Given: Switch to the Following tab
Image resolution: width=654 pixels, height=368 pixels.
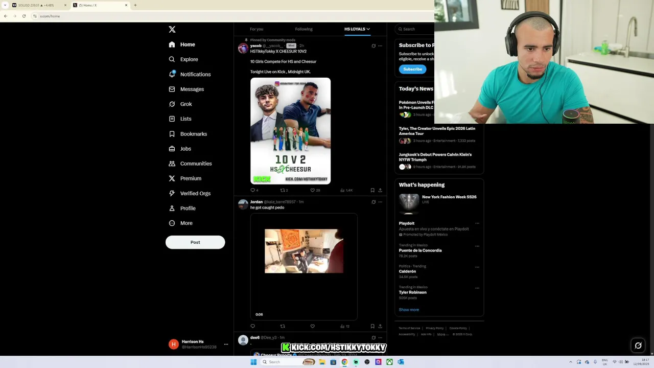Looking at the screenshot, I should (x=303, y=29).
